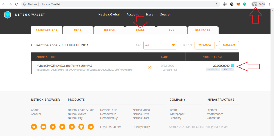The image size is (274, 136).
Task: Open the Team company link
Action: click(x=173, y=110)
